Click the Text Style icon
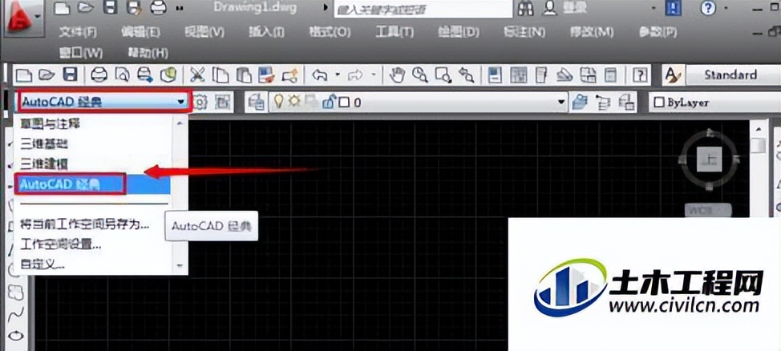The image size is (781, 351). [672, 75]
